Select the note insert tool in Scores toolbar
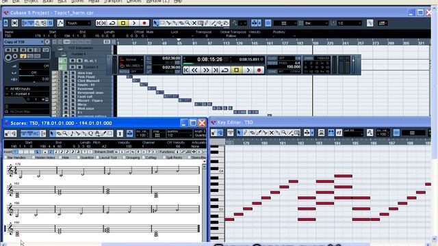 71,134
